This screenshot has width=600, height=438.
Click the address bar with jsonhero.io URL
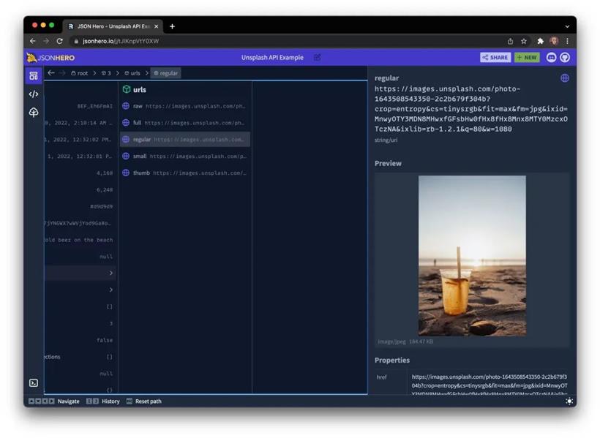(x=288, y=41)
